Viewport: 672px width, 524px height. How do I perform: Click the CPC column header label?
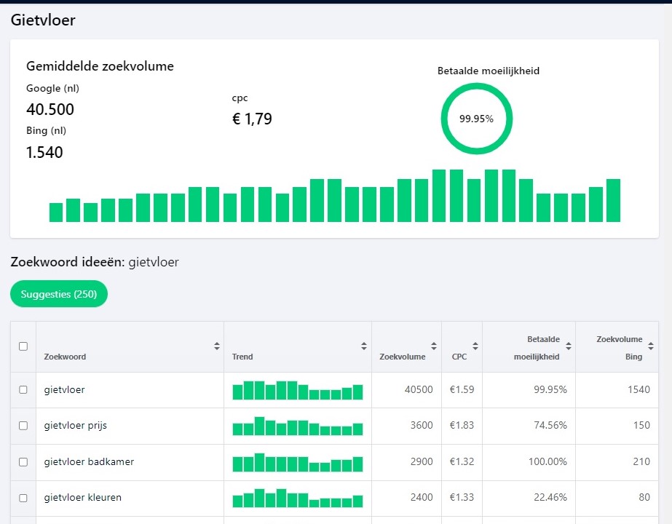(459, 357)
